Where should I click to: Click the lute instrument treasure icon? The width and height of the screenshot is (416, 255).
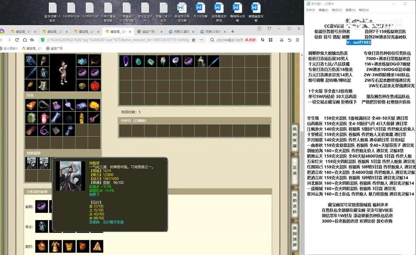tap(94, 118)
